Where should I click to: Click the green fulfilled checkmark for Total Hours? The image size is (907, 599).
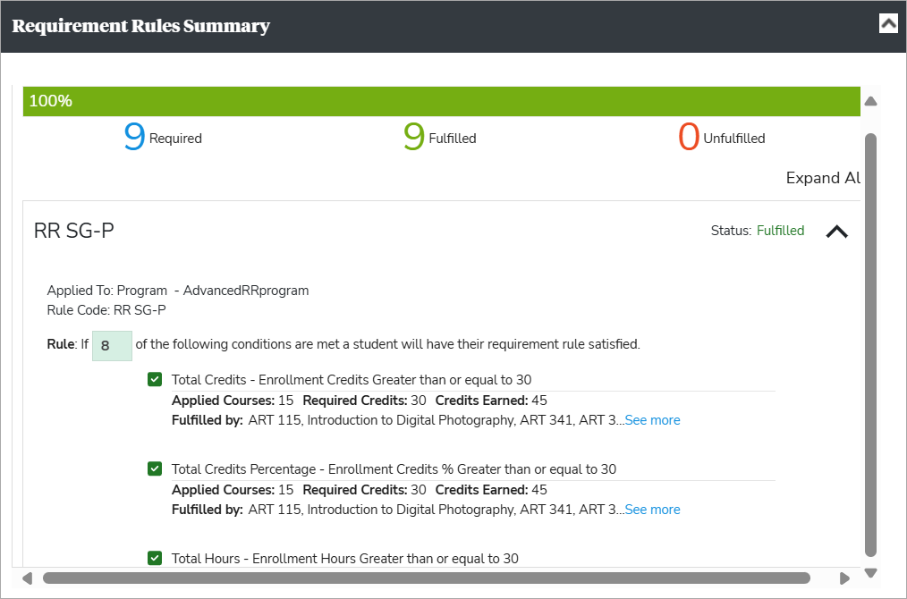(155, 557)
